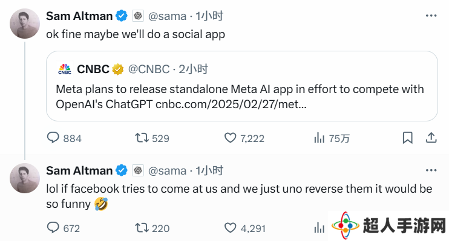This screenshot has height=241, width=449.
Task: Reply to the second tweet with 672 replies
Action: tap(53, 228)
